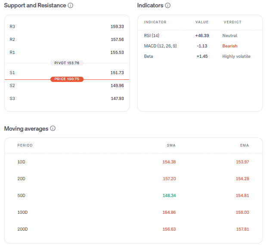The image size is (267, 247).
Task: Click the Moving averages section heading
Action: point(26,128)
